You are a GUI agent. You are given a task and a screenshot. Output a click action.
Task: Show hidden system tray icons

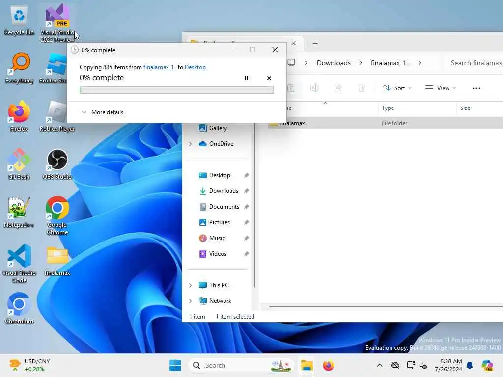click(x=380, y=365)
